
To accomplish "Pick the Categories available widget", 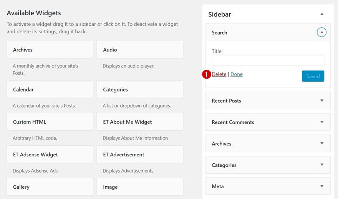I will click(140, 90).
